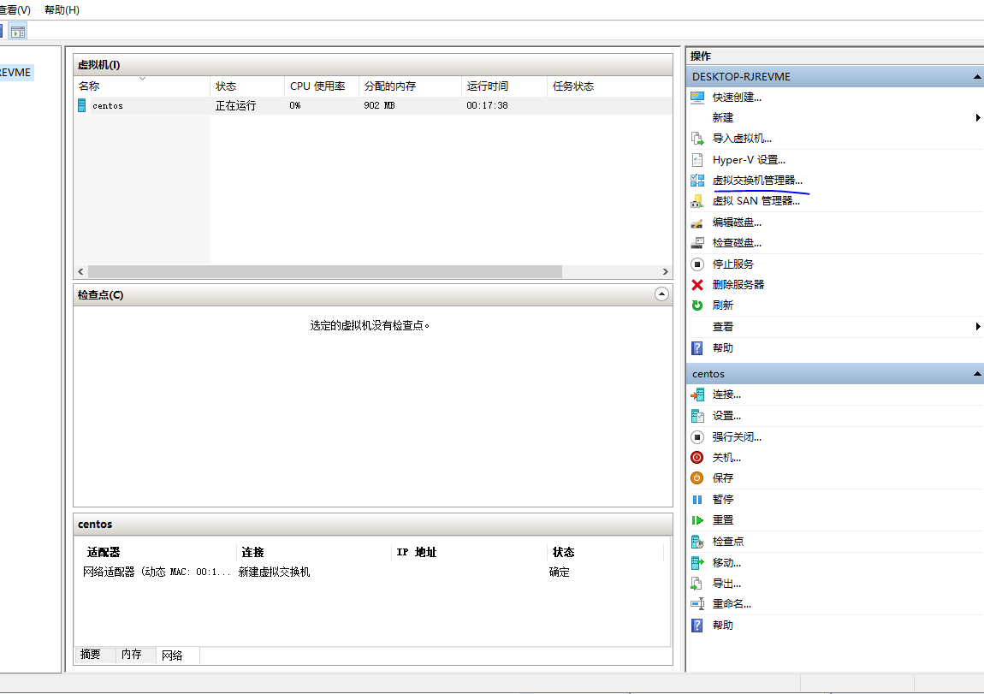Click the Import Virtual Machine (导入虚拟机) icon
The width and height of the screenshot is (984, 694).
pos(697,139)
